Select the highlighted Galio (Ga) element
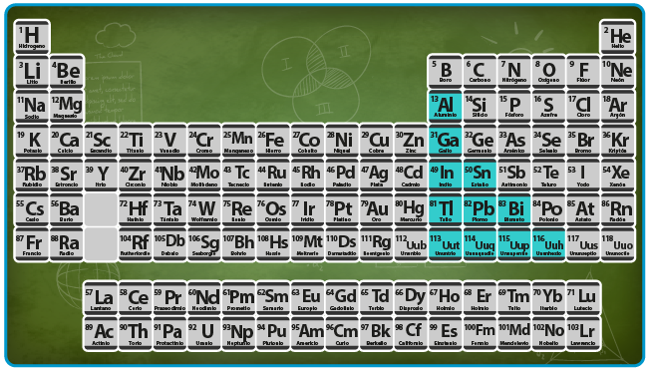This screenshot has height=370, width=649. coord(446,141)
